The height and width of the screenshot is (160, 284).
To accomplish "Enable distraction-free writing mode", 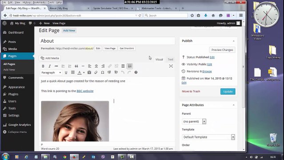I will click(x=171, y=66).
